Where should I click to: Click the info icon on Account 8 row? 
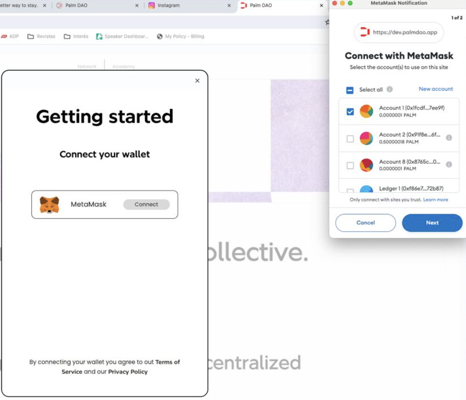pos(449,164)
